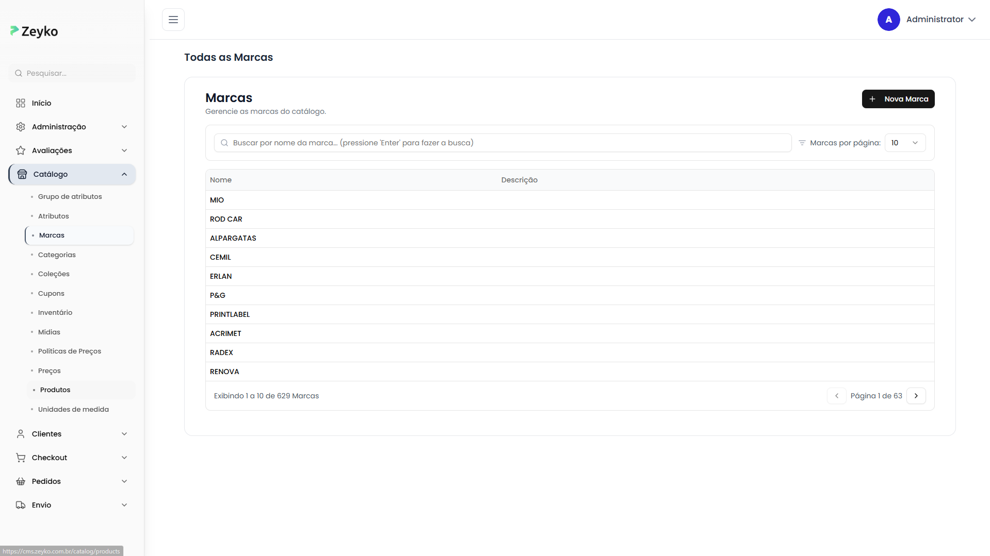Open the Marcas por página dropdown

pos(905,143)
